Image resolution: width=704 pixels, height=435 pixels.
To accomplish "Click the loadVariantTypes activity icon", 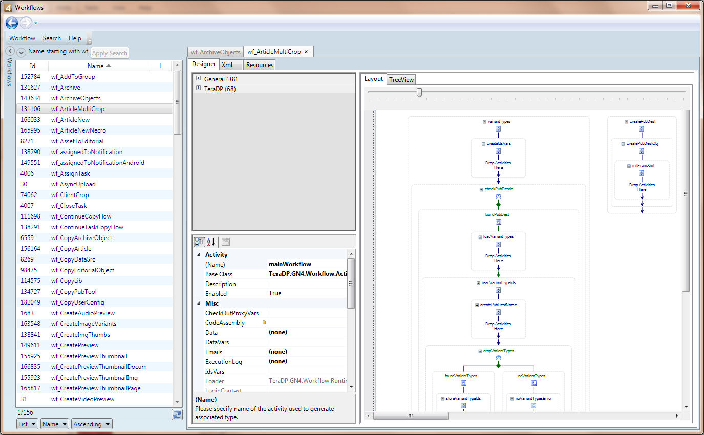I will [x=498, y=244].
